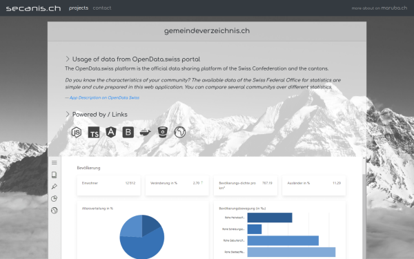Click the Rohe Heiratsziffer bar
This screenshot has width=414, height=259.
pos(270,218)
